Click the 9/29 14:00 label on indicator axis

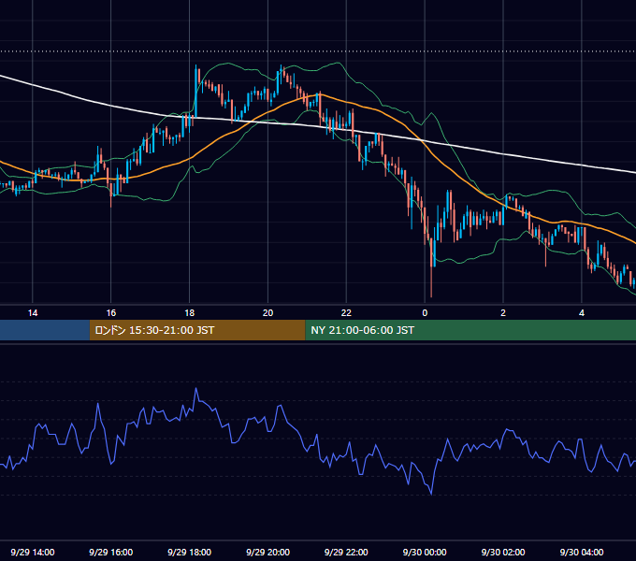[33, 552]
